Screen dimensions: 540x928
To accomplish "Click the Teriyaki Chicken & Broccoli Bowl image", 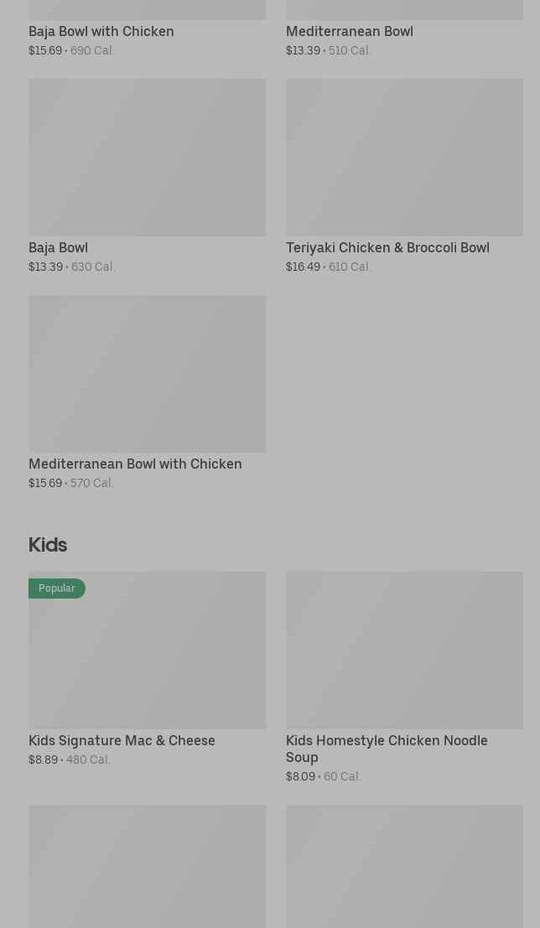I will point(404,157).
